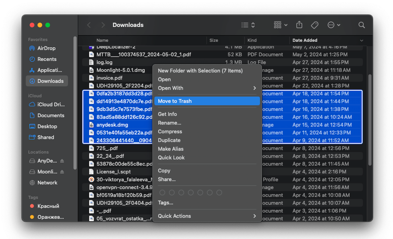Select the red Красный tag
This screenshot has height=239, width=393.
click(47, 206)
